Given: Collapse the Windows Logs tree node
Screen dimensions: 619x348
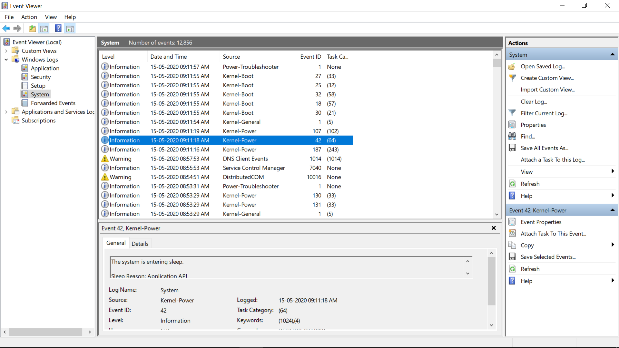Looking at the screenshot, I should 6,60.
